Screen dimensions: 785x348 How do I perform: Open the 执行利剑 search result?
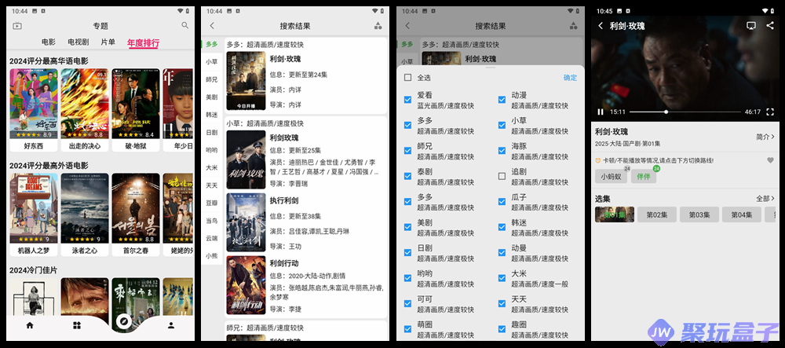tap(306, 223)
